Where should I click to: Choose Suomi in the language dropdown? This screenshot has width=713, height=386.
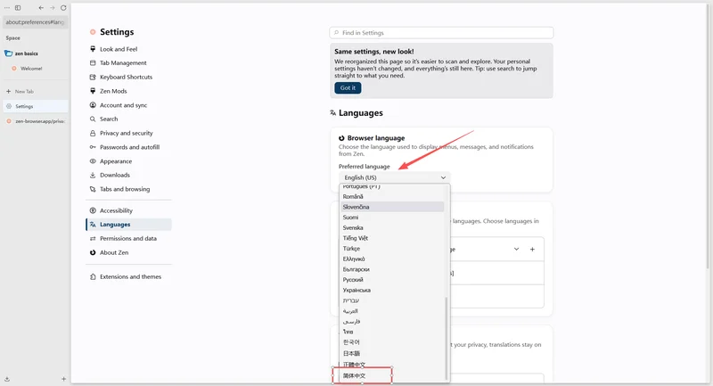click(392, 218)
